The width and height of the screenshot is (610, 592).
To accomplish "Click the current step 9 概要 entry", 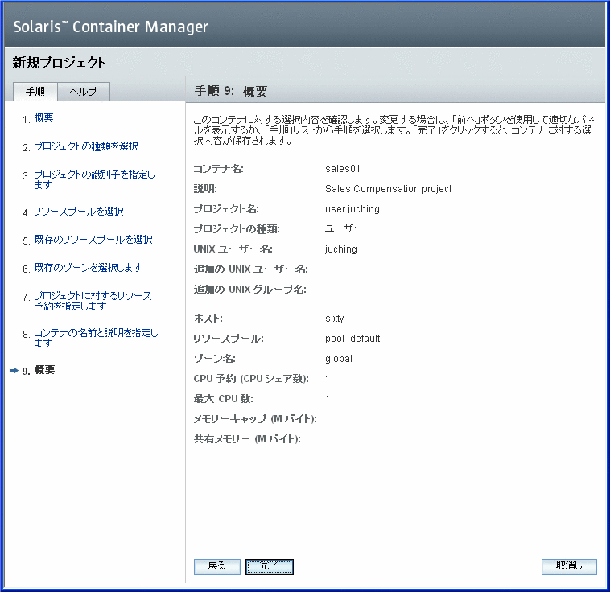I will [x=44, y=370].
